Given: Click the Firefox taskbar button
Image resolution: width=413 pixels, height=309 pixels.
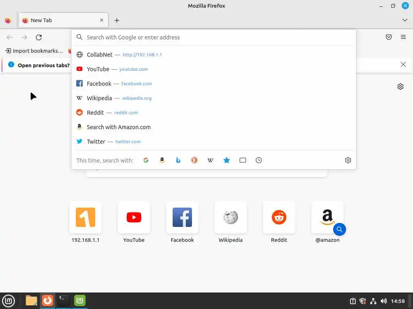Looking at the screenshot, I should coord(48,301).
